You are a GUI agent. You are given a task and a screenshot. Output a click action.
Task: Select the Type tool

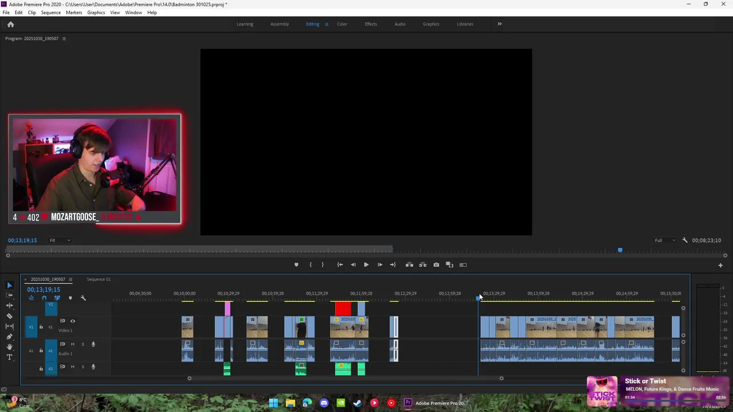(x=9, y=357)
